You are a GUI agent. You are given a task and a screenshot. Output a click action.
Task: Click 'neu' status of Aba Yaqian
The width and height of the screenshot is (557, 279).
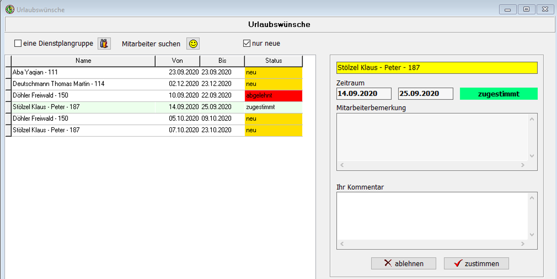click(x=274, y=72)
